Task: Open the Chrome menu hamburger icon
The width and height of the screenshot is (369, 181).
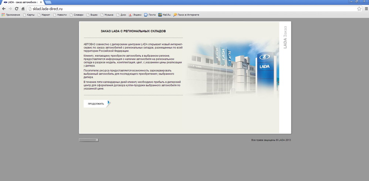Action: pyautogui.click(x=366, y=9)
